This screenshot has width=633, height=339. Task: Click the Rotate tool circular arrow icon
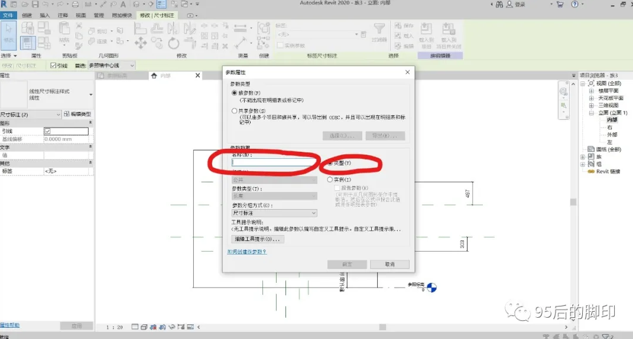click(174, 43)
